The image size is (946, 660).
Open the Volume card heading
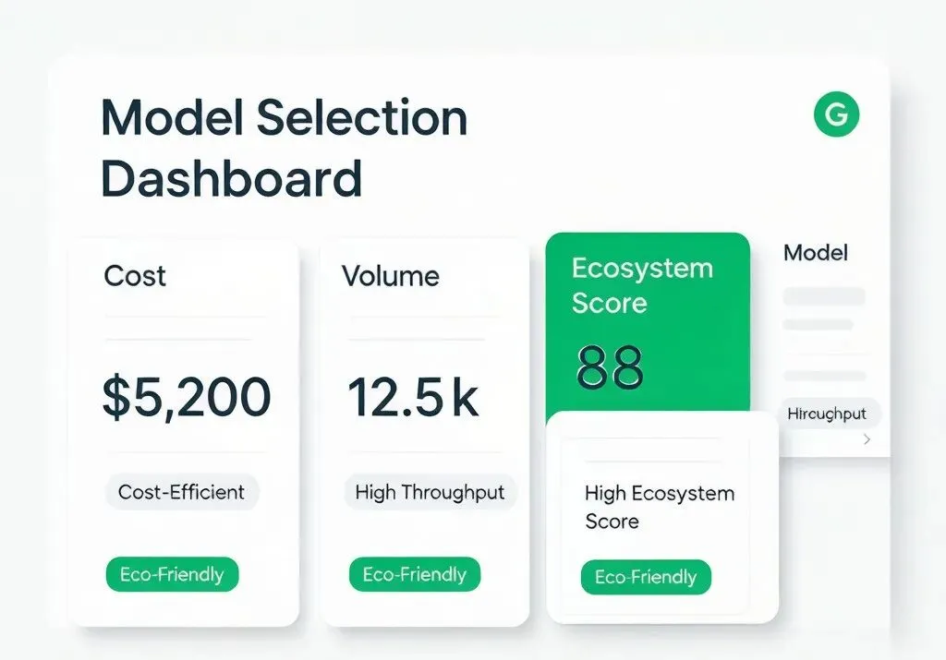click(391, 276)
